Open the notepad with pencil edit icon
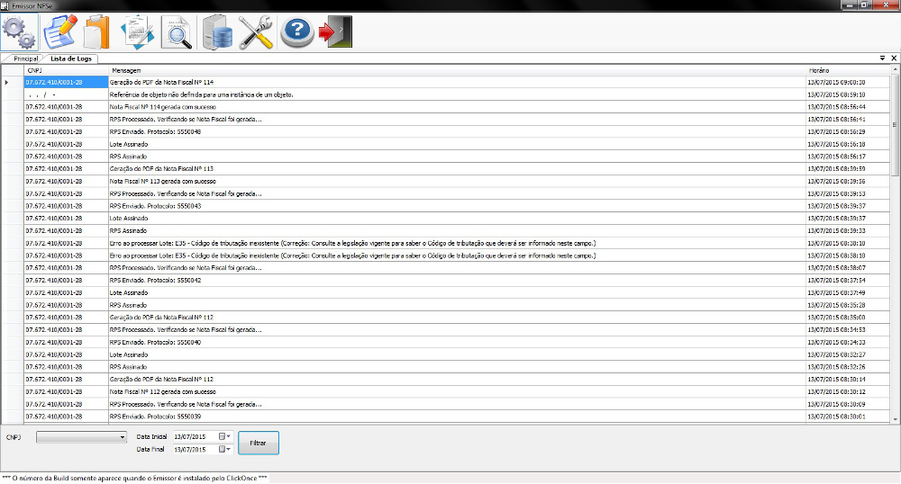This screenshot has width=901, height=484. coord(60,31)
